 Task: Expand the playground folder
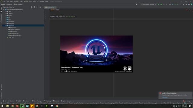click(x=7, y=28)
